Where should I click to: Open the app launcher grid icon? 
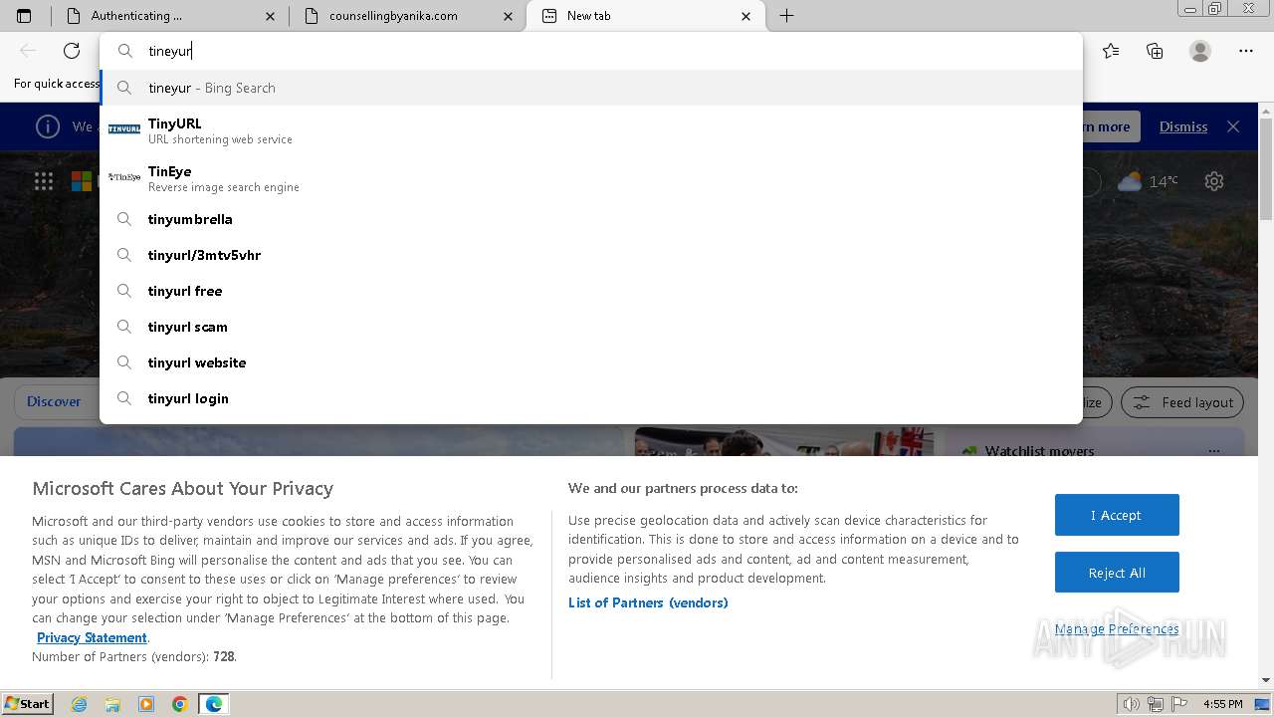[x=44, y=181]
